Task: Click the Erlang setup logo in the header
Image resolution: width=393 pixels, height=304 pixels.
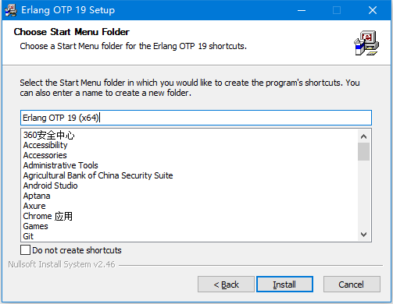Action: (366, 43)
